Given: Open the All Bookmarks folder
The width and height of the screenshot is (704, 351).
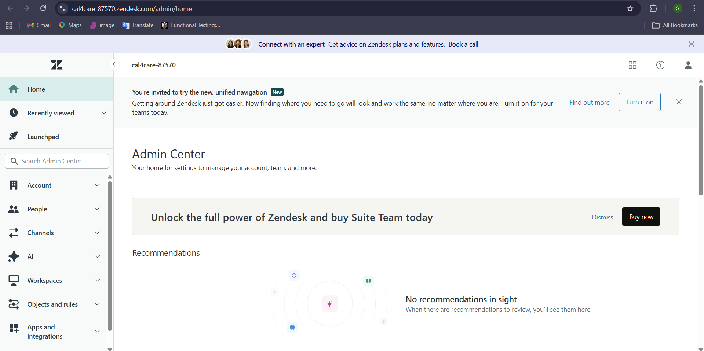Looking at the screenshot, I should (675, 25).
